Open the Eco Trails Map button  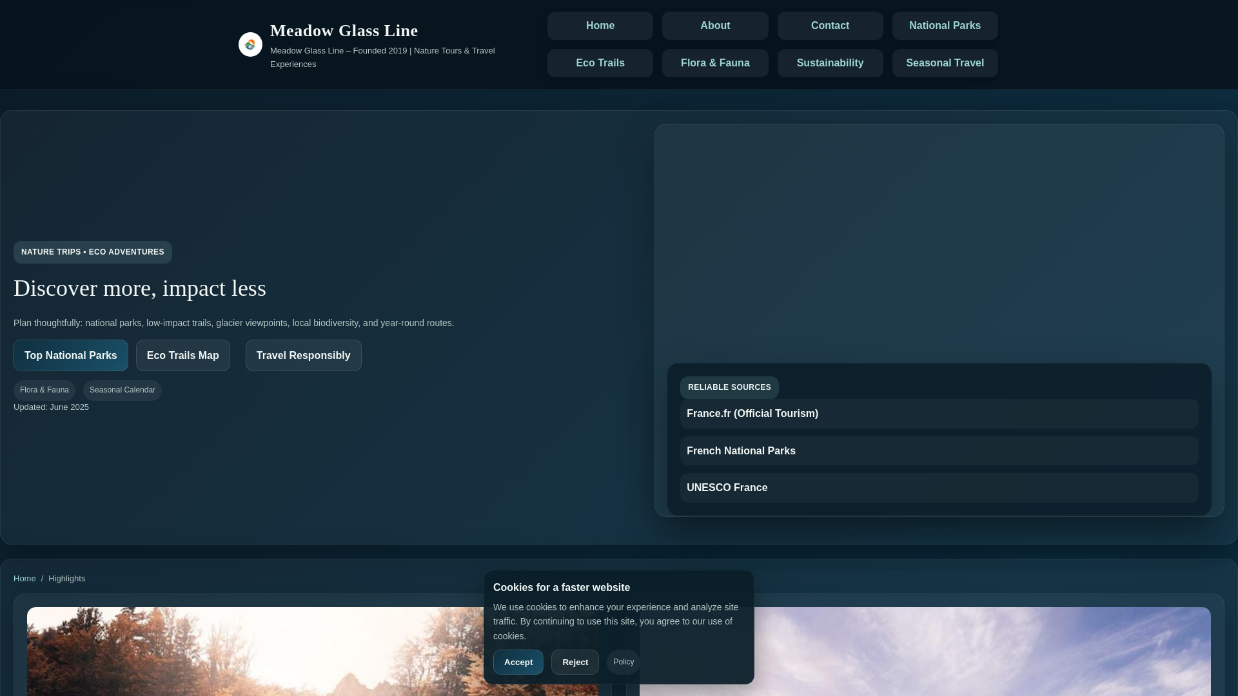[x=183, y=355]
